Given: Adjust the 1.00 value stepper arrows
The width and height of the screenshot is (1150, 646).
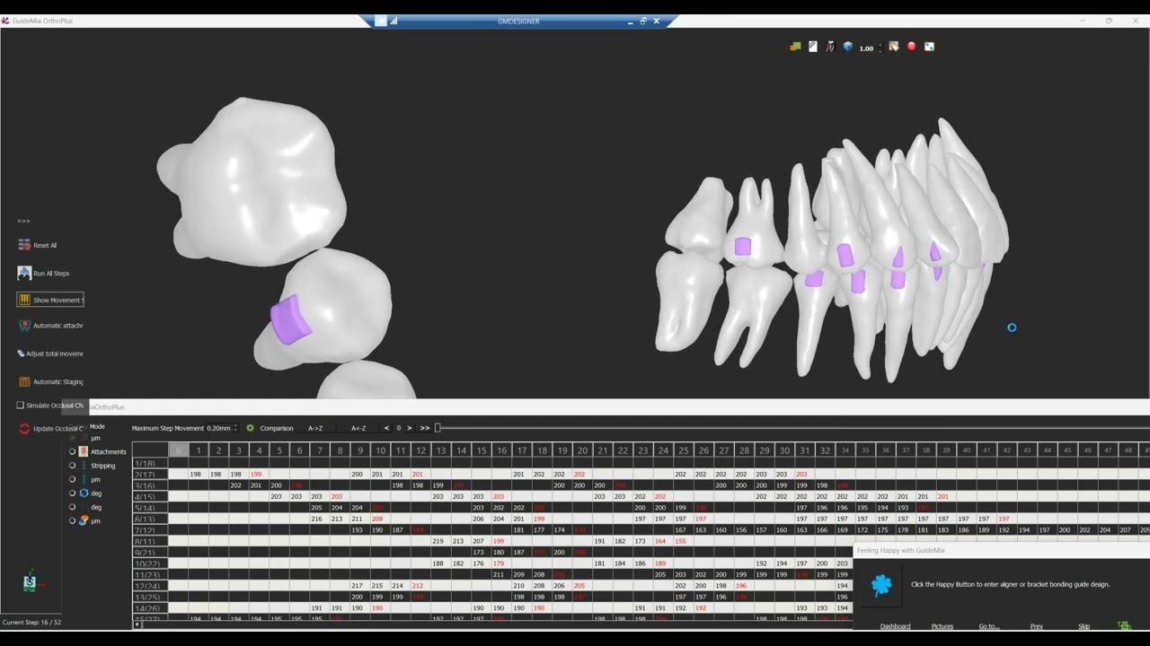Looking at the screenshot, I should click(x=880, y=47).
